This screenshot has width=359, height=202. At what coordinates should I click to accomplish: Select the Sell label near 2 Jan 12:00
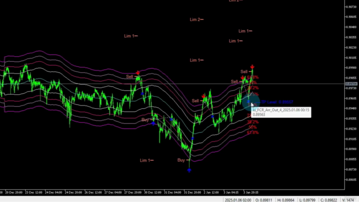point(195,101)
